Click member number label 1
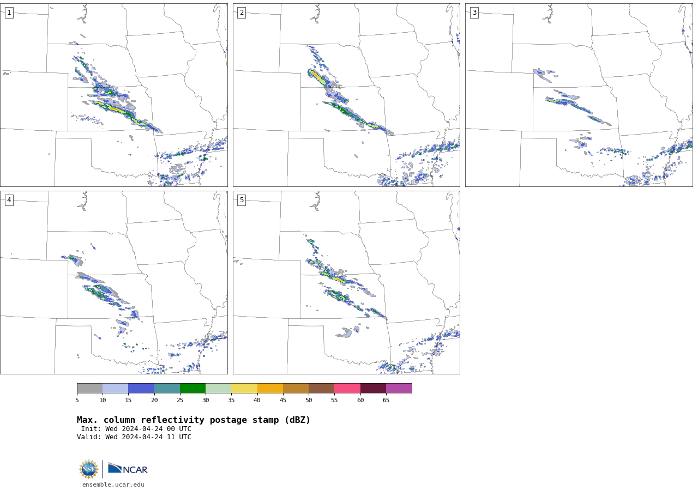This screenshot has height=491, width=698. (9, 13)
